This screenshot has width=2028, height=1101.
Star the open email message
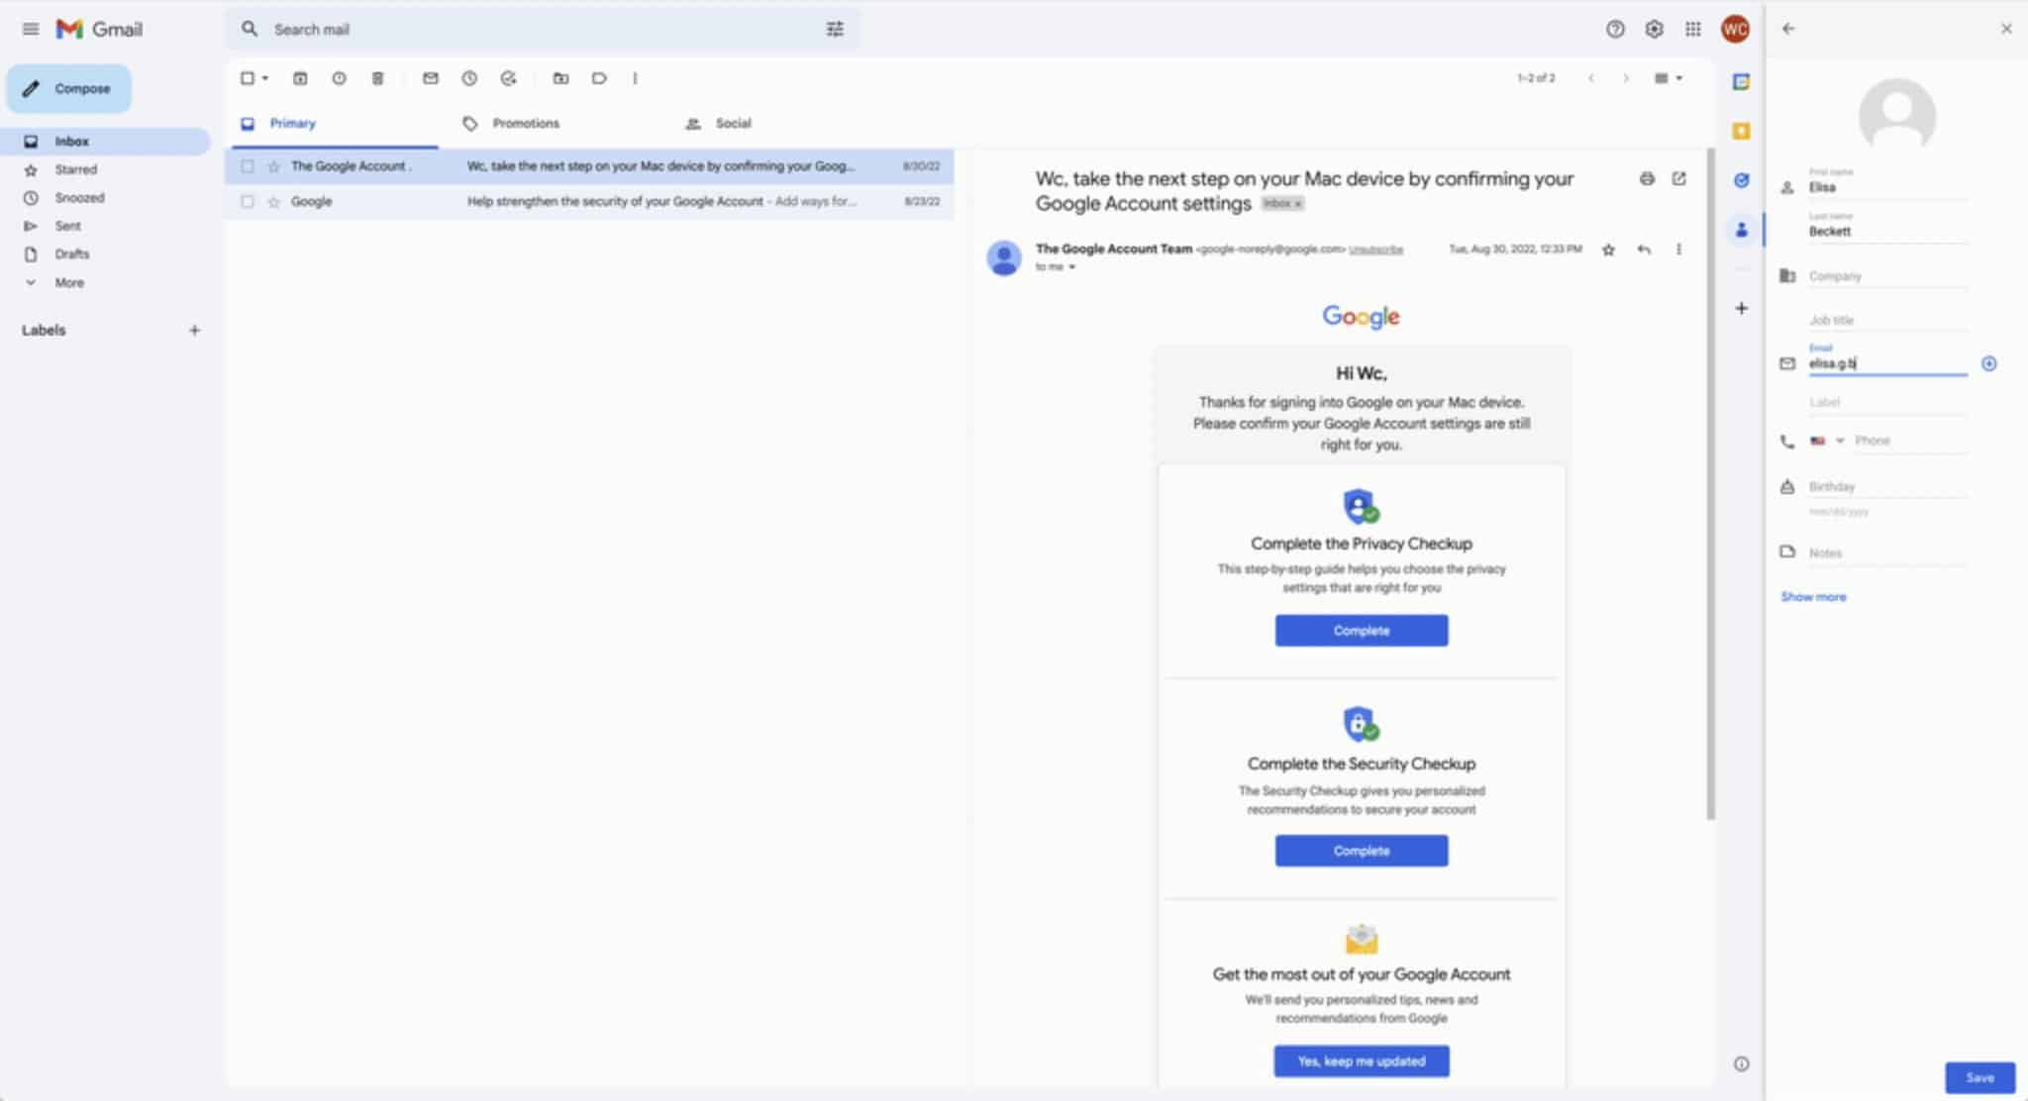click(x=1608, y=250)
